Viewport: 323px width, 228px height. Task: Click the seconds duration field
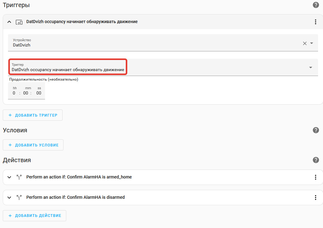click(x=39, y=93)
